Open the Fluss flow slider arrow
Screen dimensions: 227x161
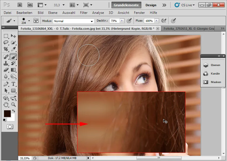pyautogui.click(x=157, y=21)
